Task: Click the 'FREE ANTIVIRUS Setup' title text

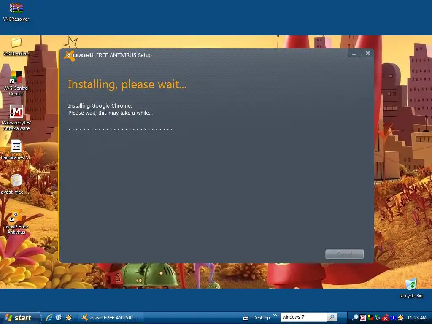Action: pos(124,55)
